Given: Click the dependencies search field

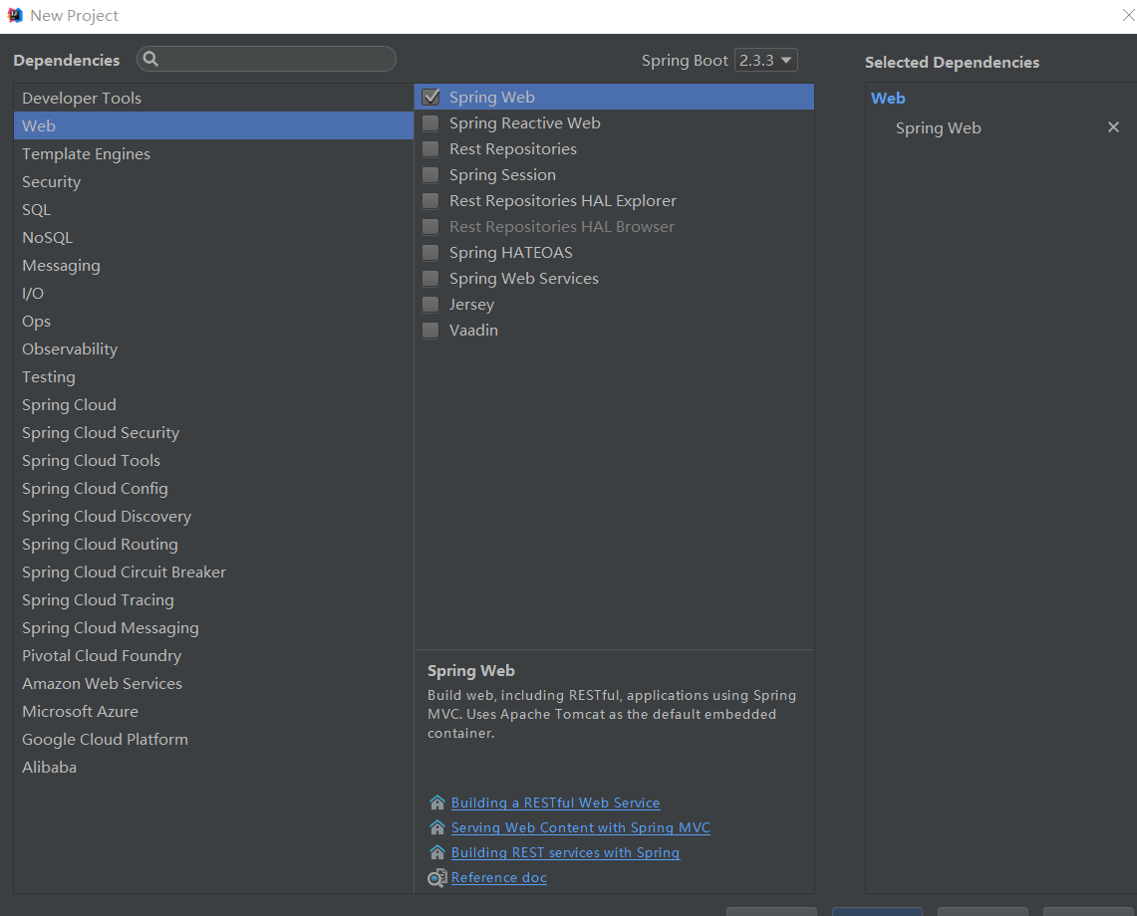Looking at the screenshot, I should point(266,59).
